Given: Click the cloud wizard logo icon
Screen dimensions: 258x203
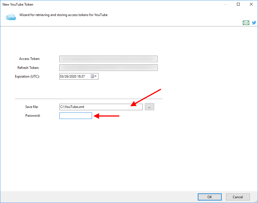Looking at the screenshot, I should click(11, 17).
